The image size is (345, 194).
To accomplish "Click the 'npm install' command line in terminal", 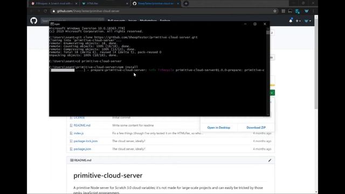I will tap(94, 67).
